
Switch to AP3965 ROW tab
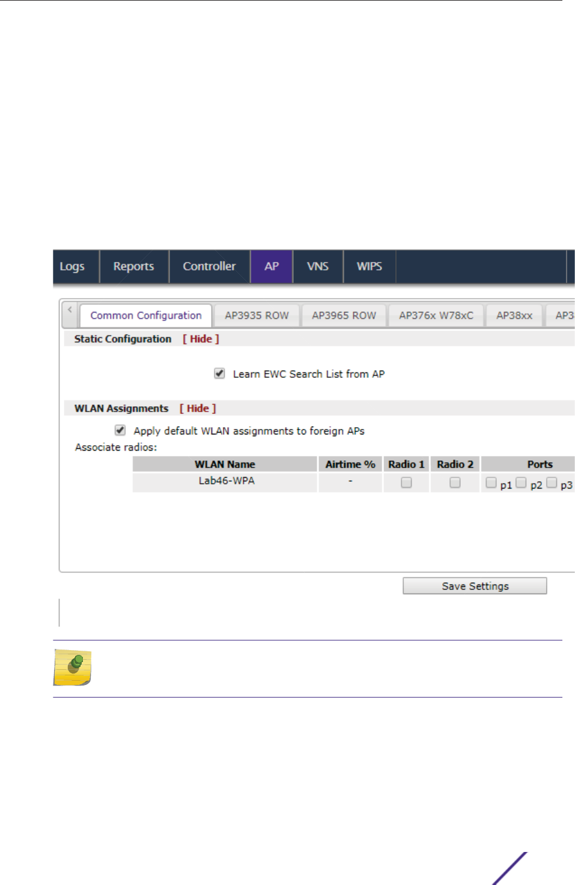[344, 315]
